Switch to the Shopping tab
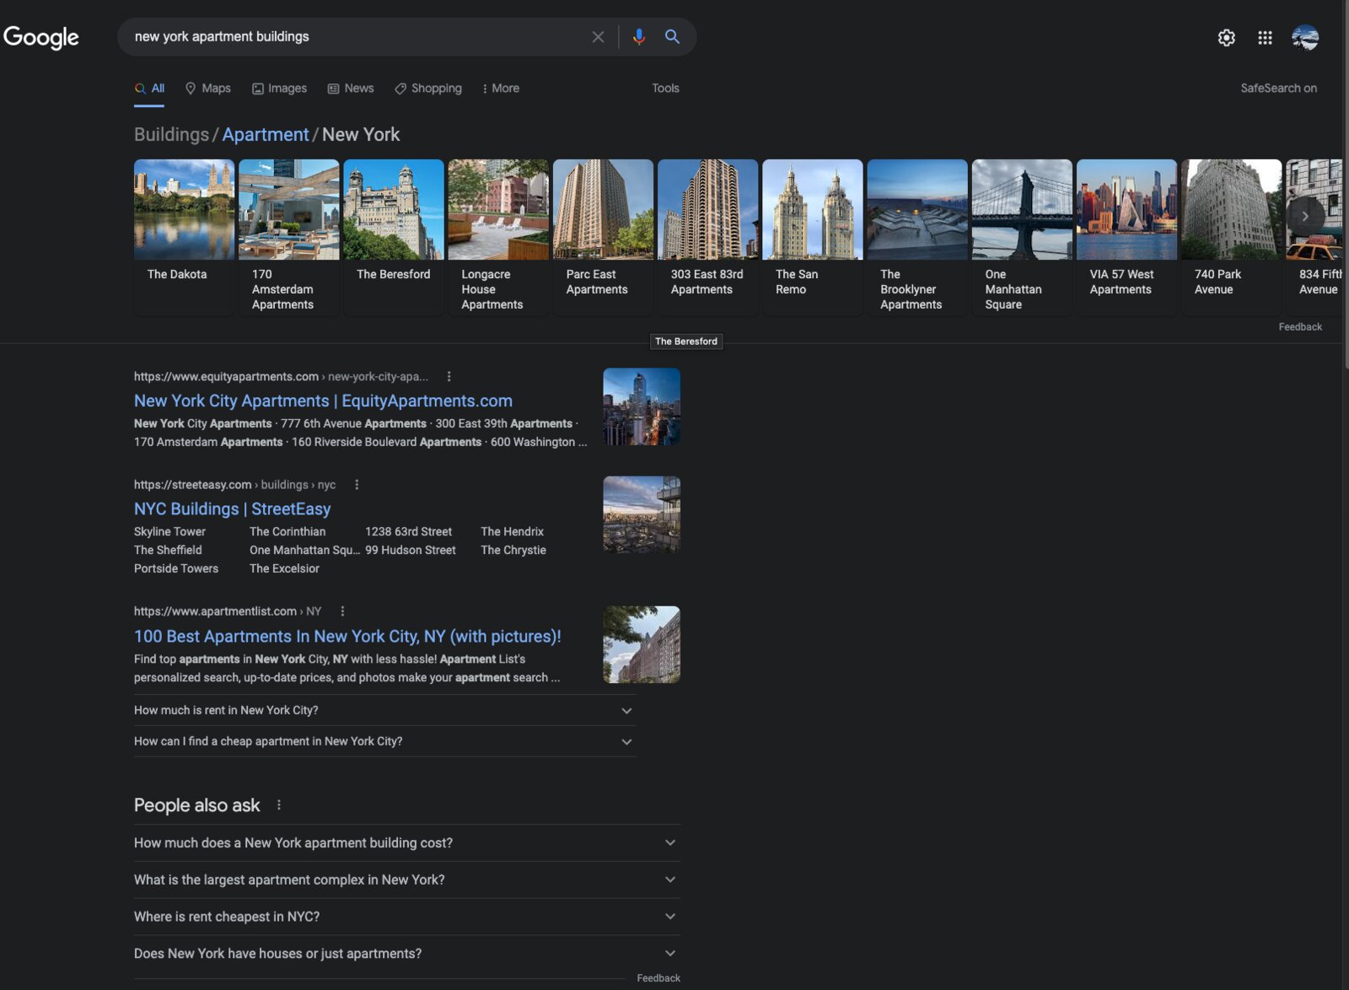Image resolution: width=1349 pixels, height=990 pixels. coord(428,89)
